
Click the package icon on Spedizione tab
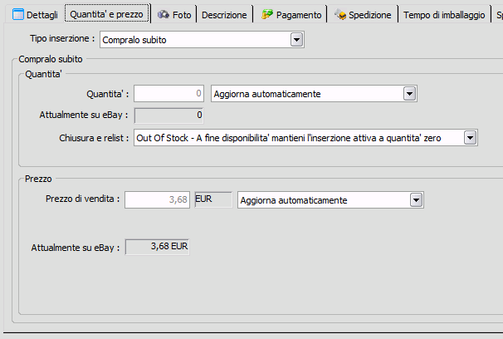340,14
